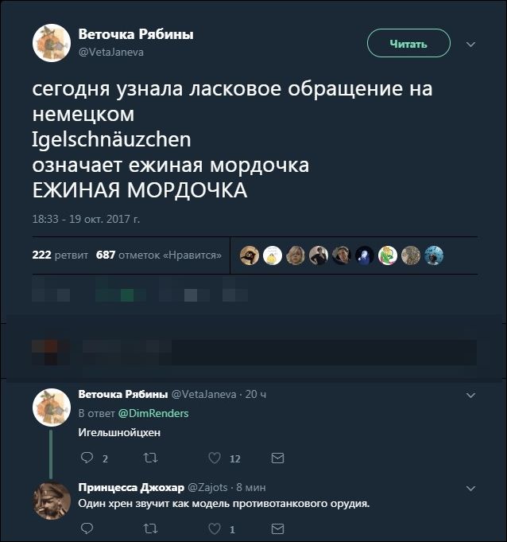Like Принцесса Джохар's tweet

point(214,528)
